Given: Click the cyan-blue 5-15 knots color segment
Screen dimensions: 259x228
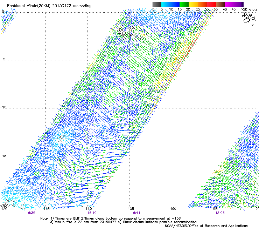Looking at the screenshot, I should (x=170, y=4).
